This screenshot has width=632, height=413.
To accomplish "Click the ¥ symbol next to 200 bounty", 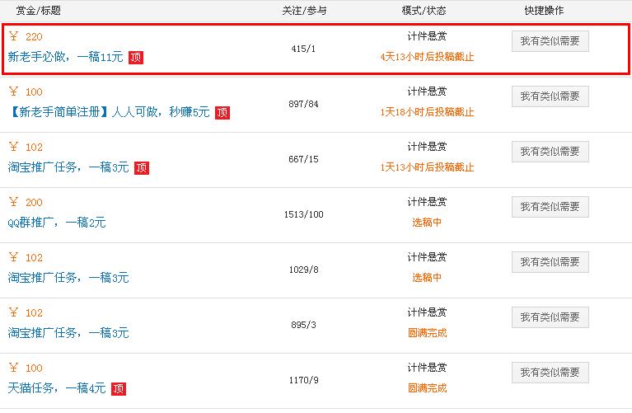I will pos(13,202).
